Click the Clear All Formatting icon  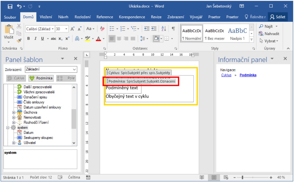102,29
